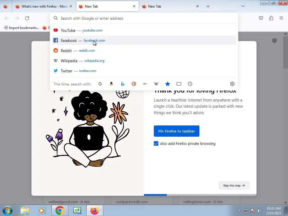Search open Tabs using the rectangle icon
Screen dimensions: 288x216
(x=179, y=84)
